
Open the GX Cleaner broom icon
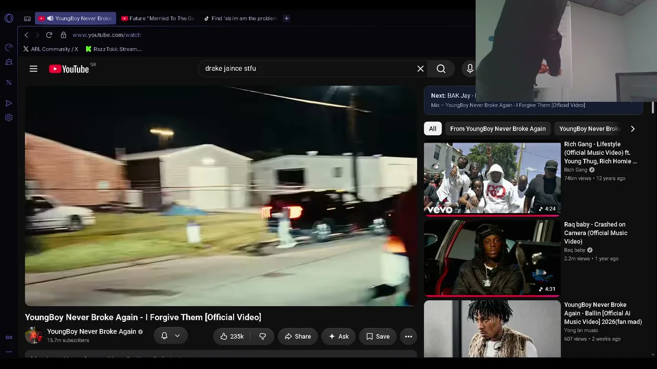pyautogui.click(x=9, y=62)
